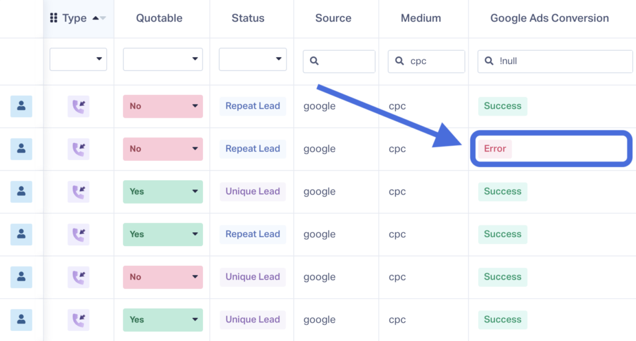Sort by the Type column header
Screen dimensions: 636x341
tap(75, 18)
